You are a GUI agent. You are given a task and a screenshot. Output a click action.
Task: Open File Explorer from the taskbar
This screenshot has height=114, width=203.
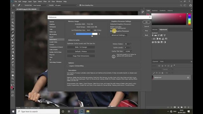pos(88,111)
